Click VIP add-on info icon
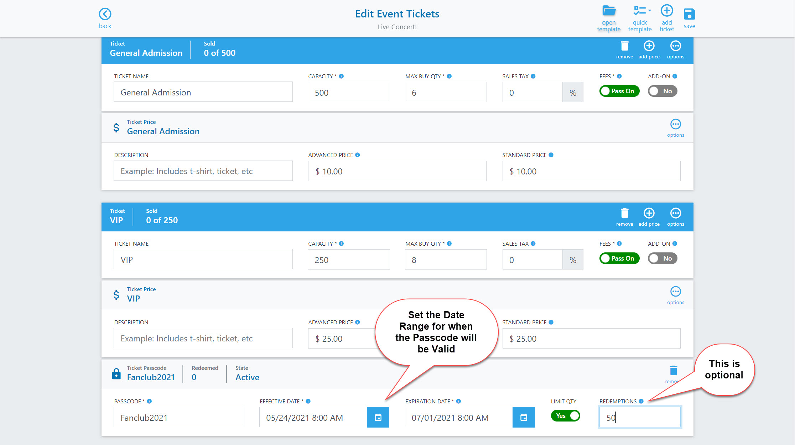 coord(675,244)
